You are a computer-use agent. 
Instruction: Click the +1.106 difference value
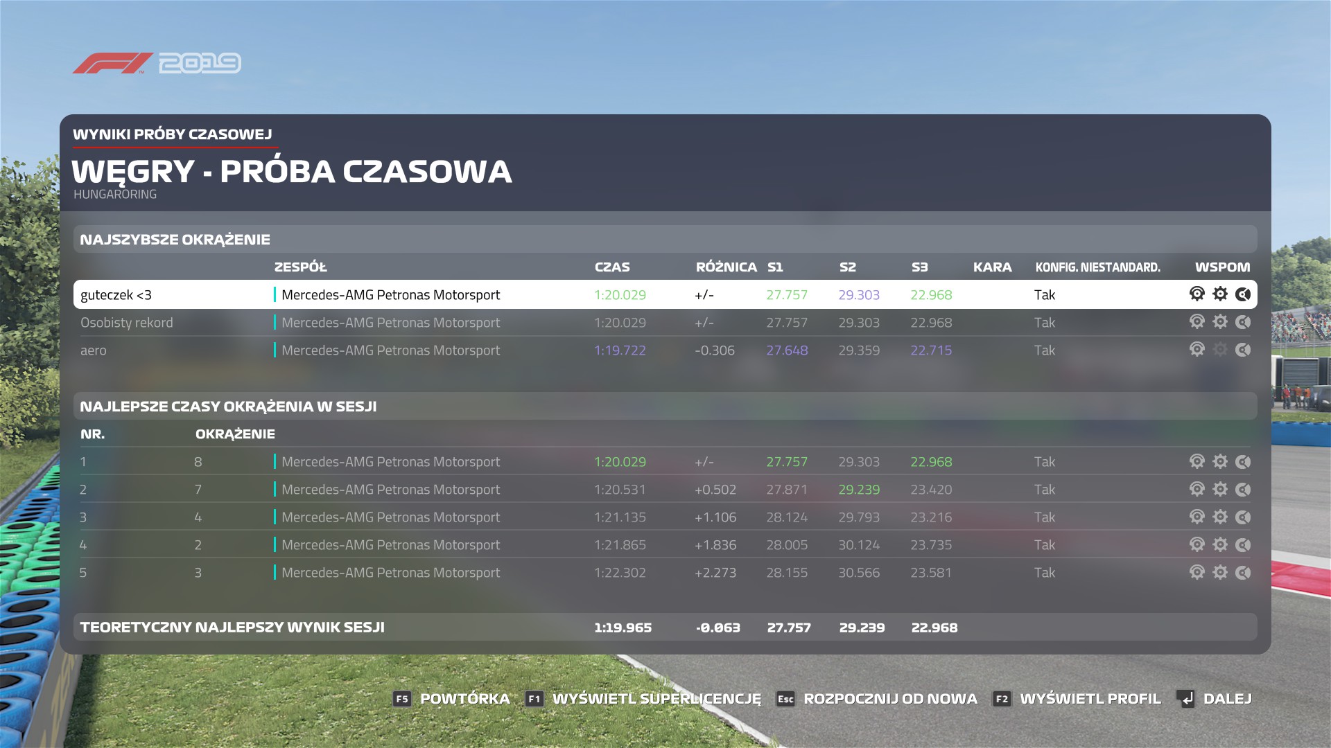[715, 517]
